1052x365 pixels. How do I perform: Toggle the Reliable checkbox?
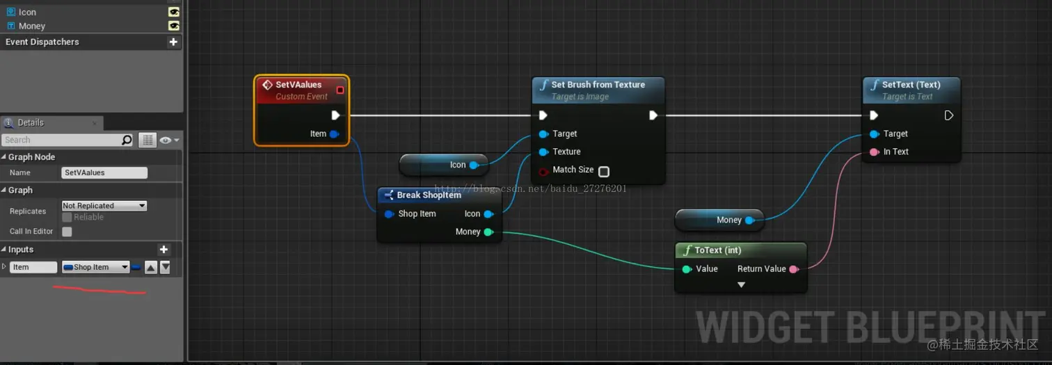tap(67, 218)
